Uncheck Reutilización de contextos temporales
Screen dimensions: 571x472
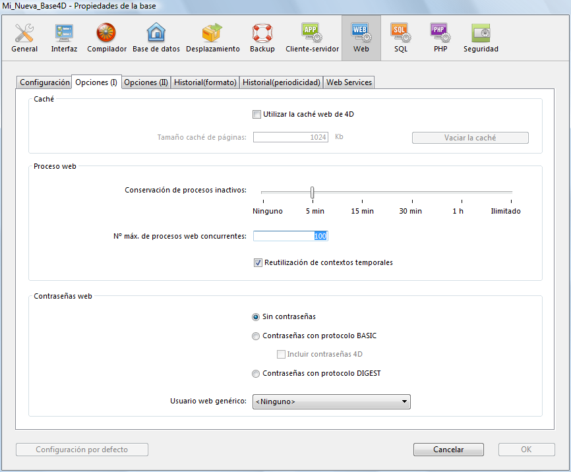[x=258, y=263]
